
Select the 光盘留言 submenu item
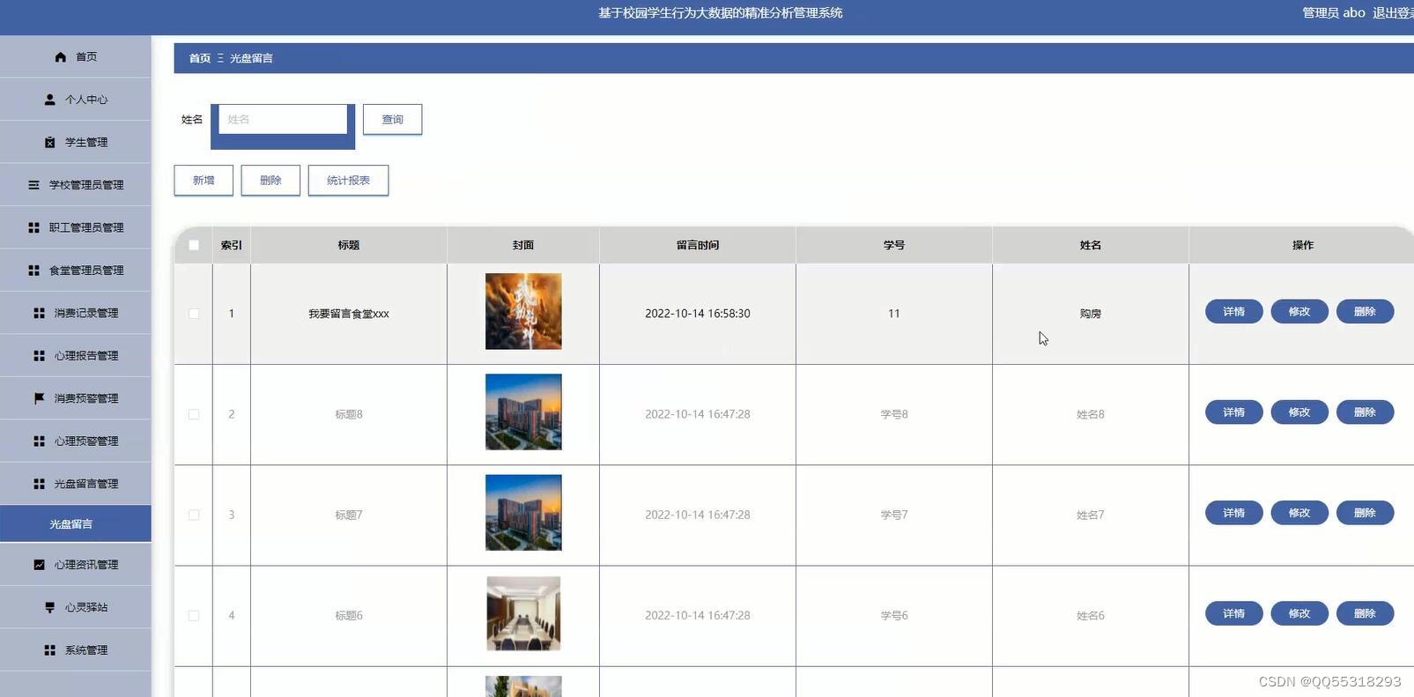click(x=75, y=524)
